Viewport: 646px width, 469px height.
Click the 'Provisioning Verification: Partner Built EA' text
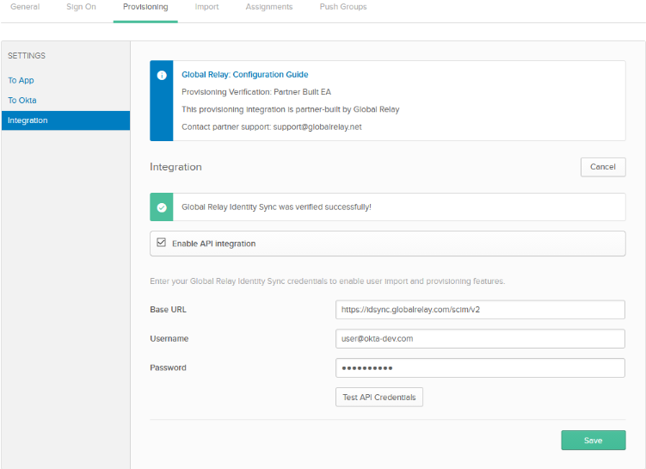(256, 92)
